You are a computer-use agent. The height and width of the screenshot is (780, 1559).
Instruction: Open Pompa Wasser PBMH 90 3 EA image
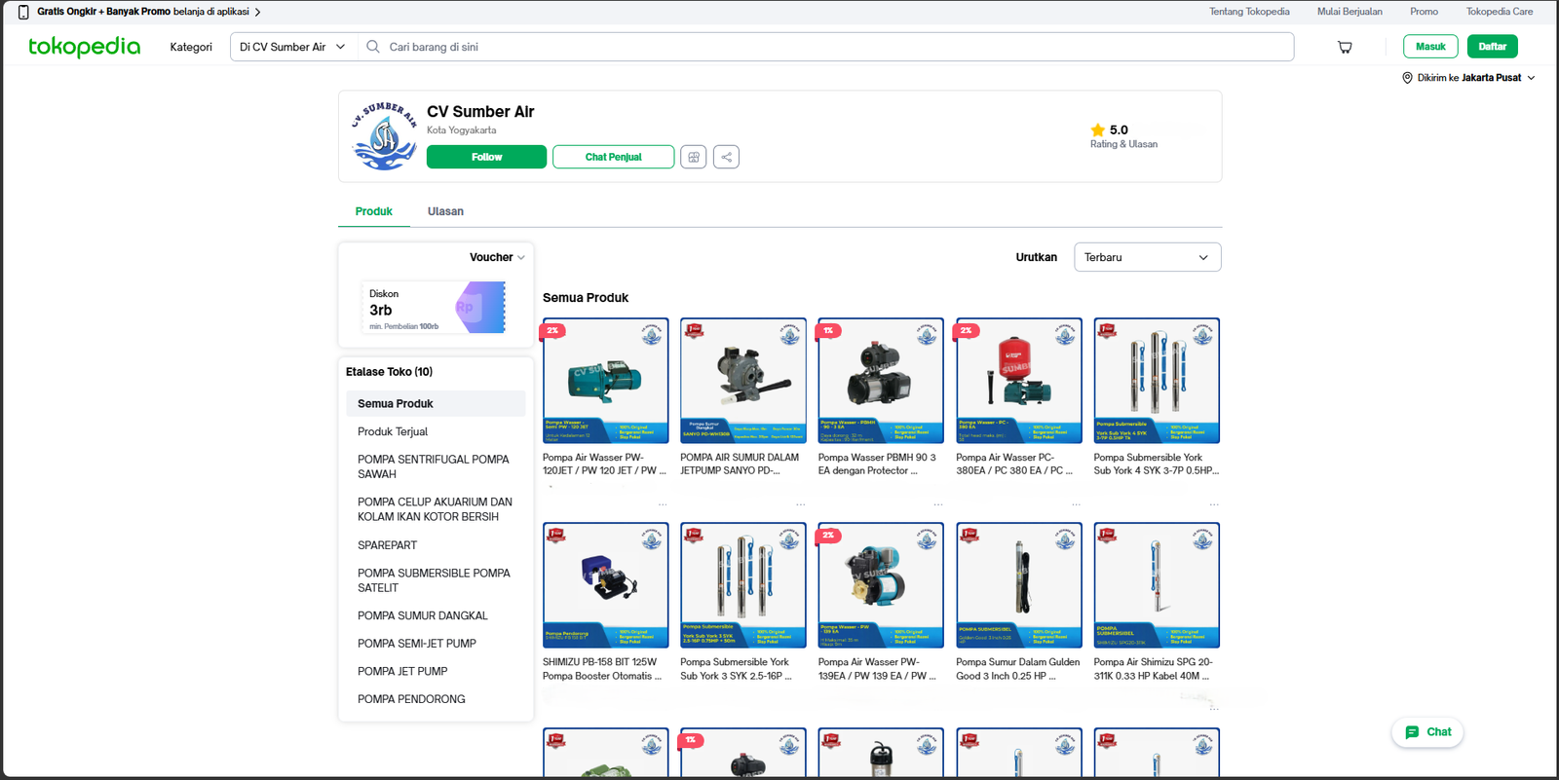coord(881,381)
